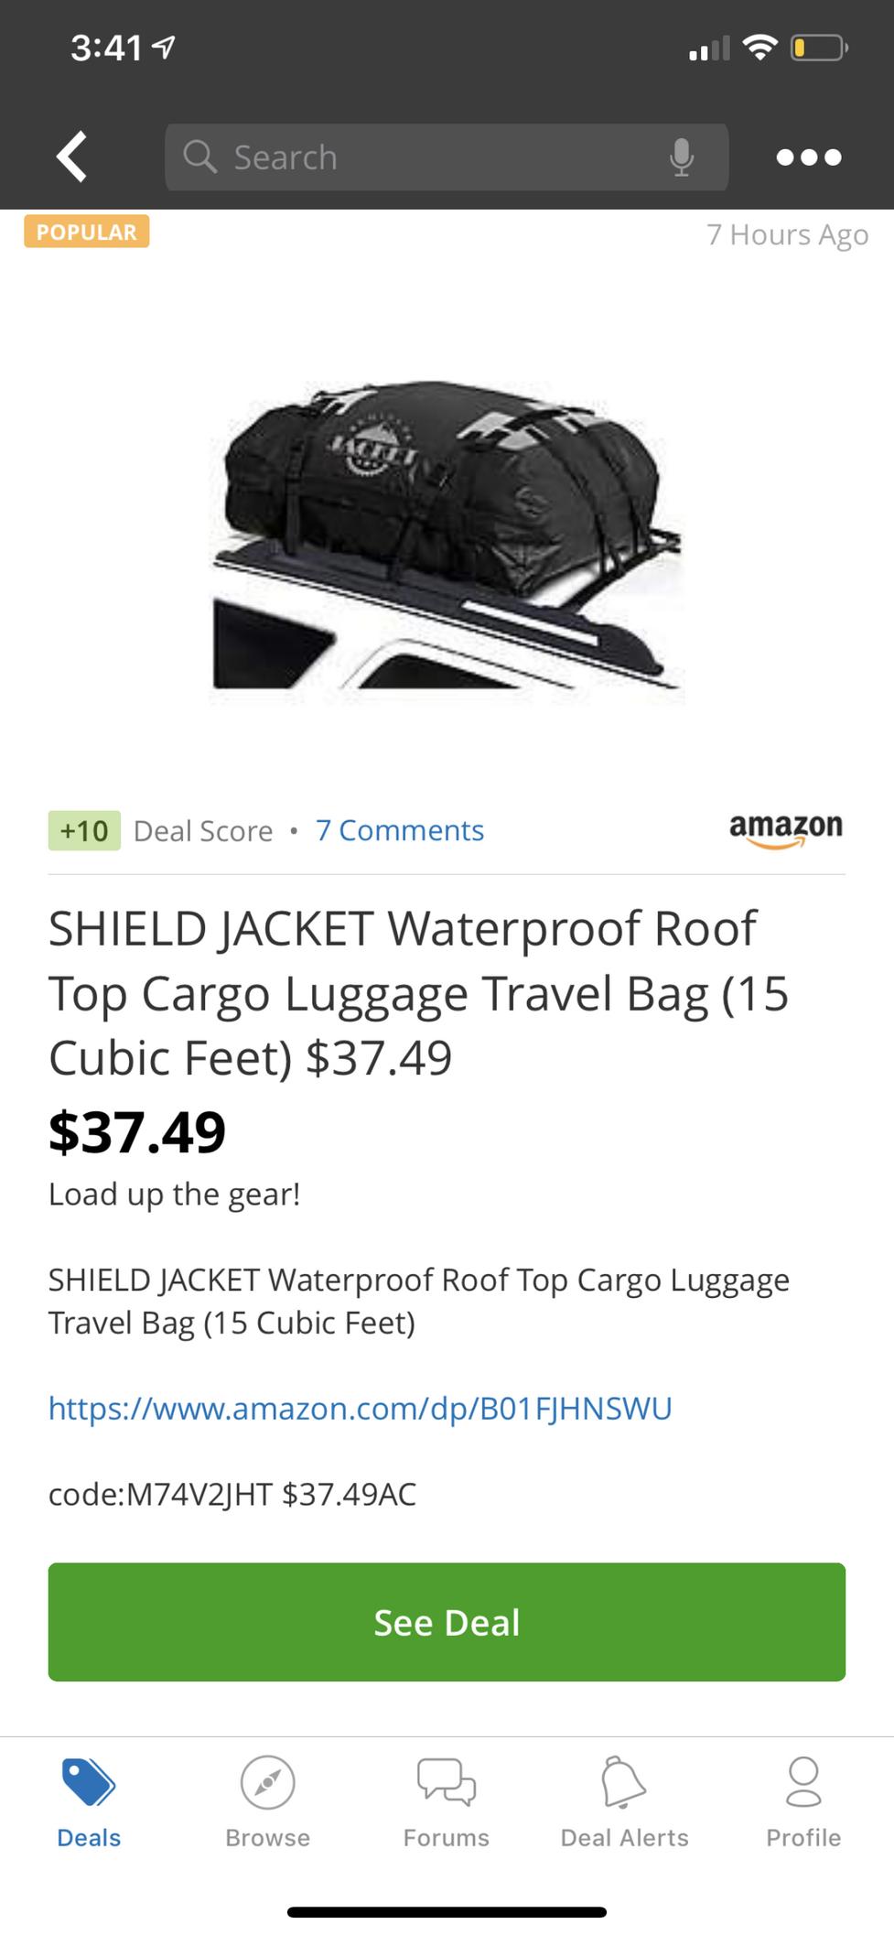
Task: Tap the amazon store logo
Action: point(786,829)
